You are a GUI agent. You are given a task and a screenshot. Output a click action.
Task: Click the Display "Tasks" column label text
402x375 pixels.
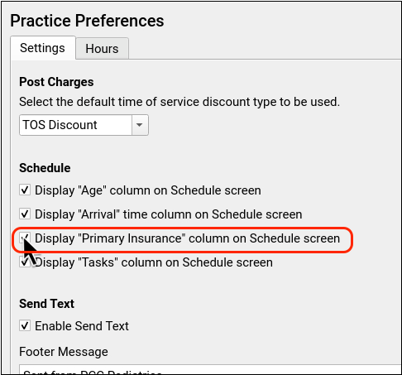click(154, 262)
